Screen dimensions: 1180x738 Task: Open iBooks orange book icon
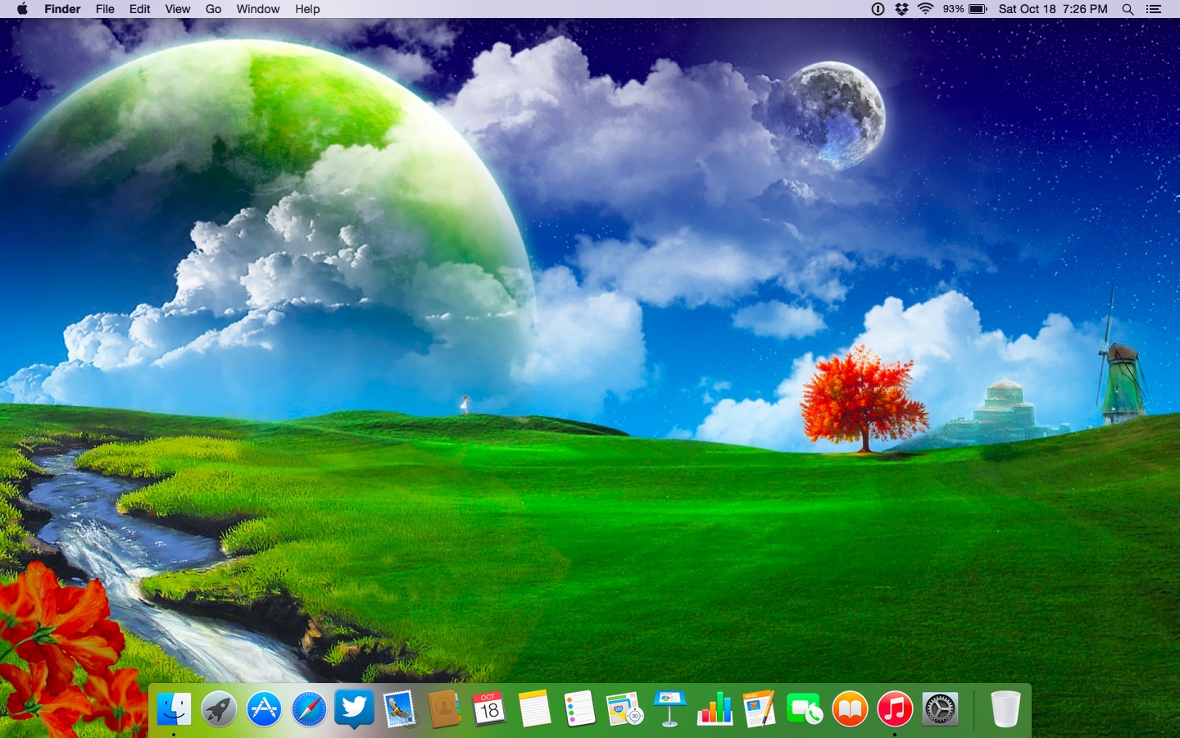(x=850, y=709)
